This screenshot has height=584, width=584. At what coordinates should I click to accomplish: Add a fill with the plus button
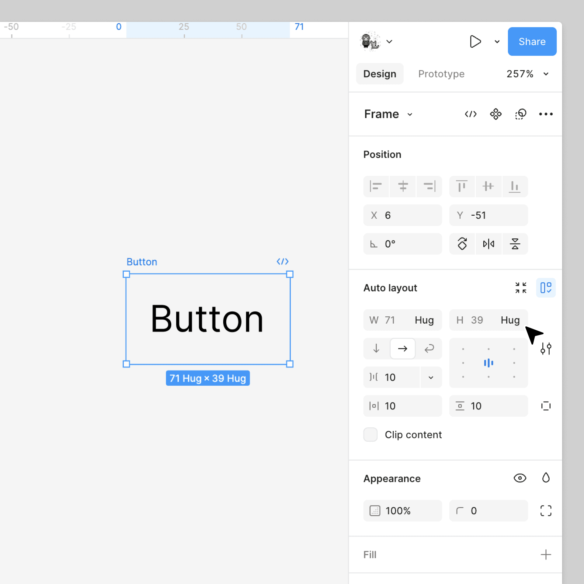click(546, 554)
